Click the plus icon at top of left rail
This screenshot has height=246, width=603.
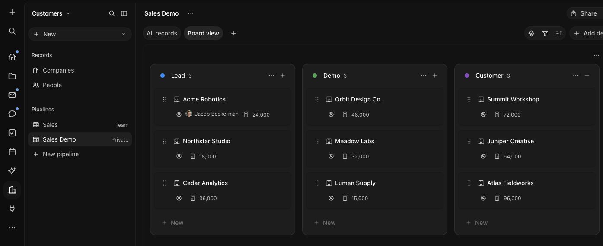12,12
